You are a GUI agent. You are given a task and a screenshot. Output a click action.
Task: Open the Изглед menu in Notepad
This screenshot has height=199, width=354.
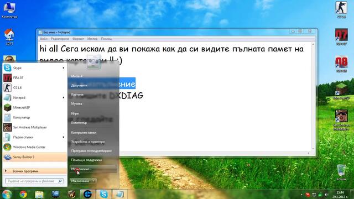(x=92, y=39)
